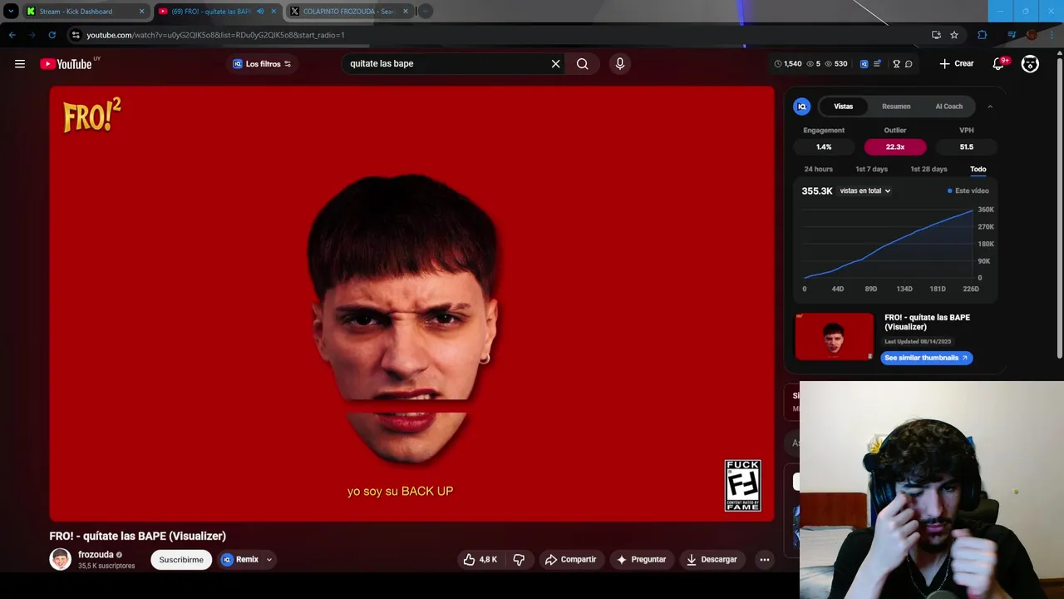Clear the search box with the X
This screenshot has height=599, width=1064.
click(x=555, y=63)
